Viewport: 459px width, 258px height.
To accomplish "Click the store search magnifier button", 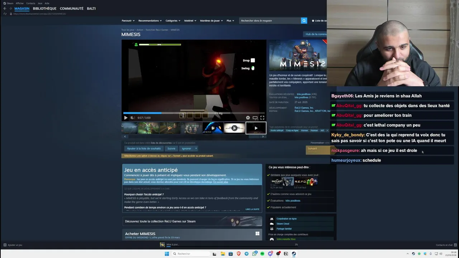I will (x=304, y=20).
